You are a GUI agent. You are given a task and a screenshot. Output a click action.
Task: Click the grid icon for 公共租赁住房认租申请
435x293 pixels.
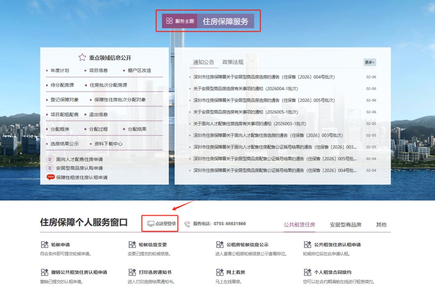308,244
